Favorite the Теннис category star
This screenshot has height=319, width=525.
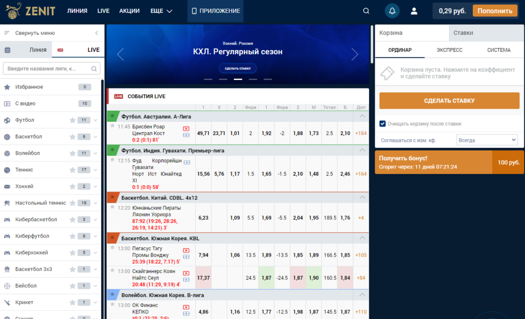(x=72, y=170)
